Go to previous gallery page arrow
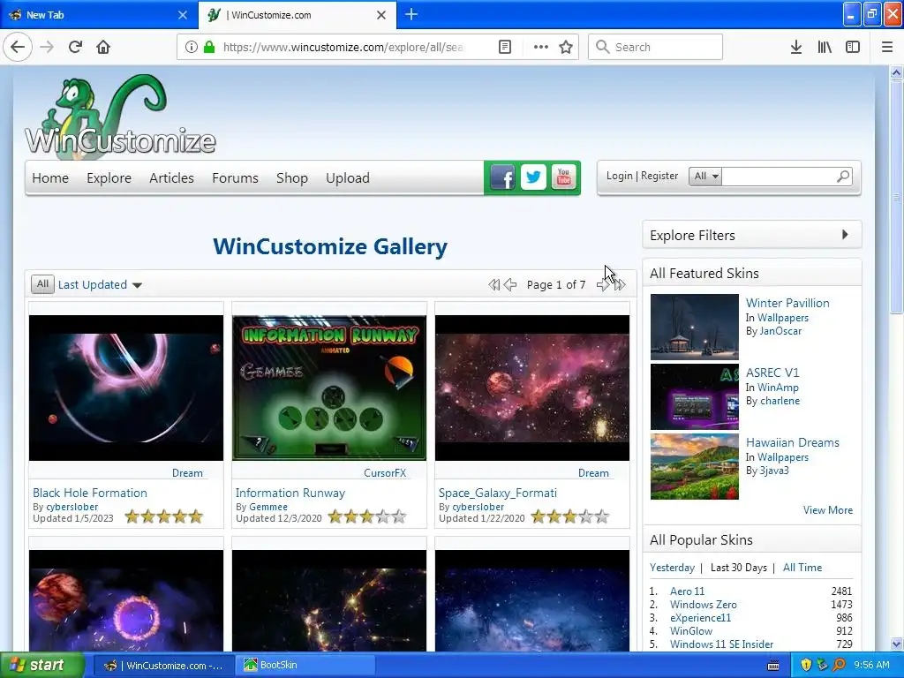904x678 pixels. (510, 285)
